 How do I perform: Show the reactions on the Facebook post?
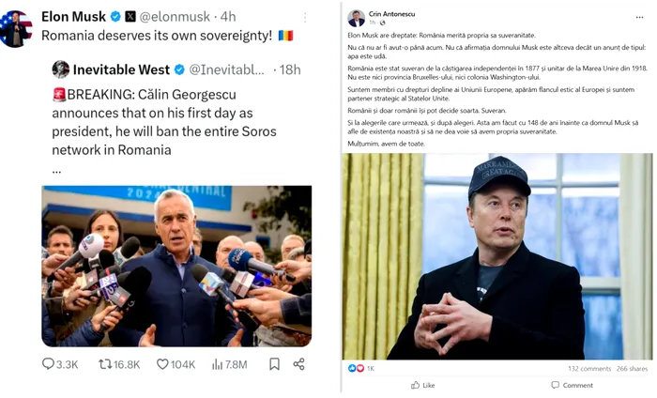pyautogui.click(x=360, y=369)
